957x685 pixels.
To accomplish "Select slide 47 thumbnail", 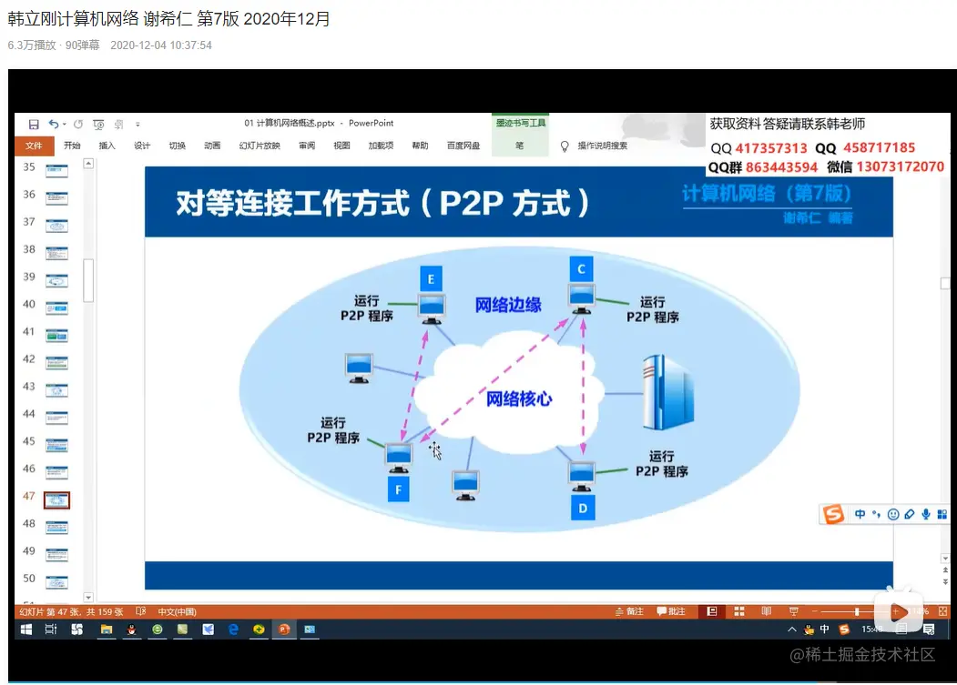I will pos(56,500).
